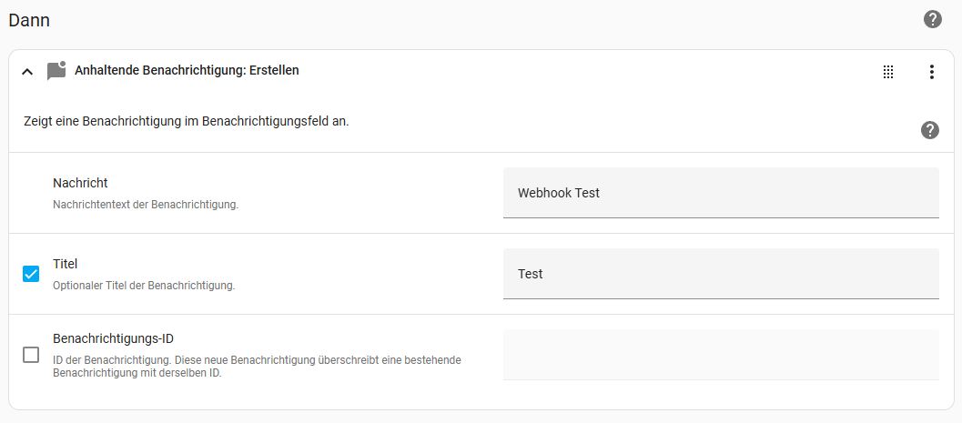This screenshot has width=962, height=423.
Task: Click the Dann section heading
Action: click(29, 20)
